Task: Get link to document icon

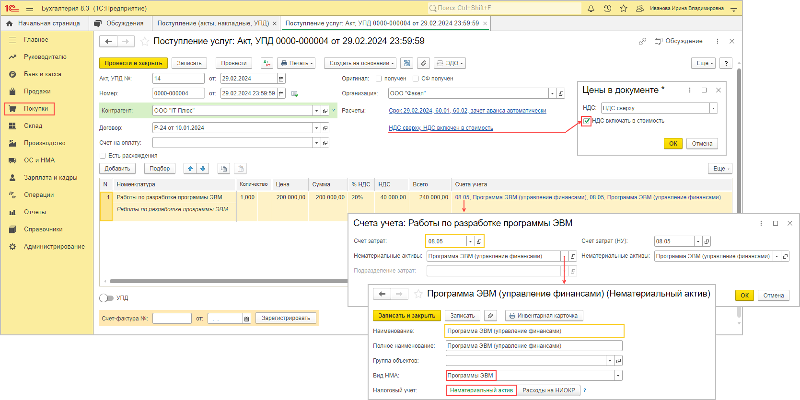Action: [642, 41]
